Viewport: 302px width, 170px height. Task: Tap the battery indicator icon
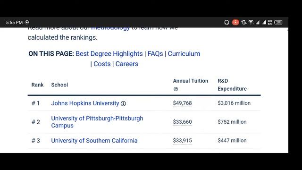point(278,22)
